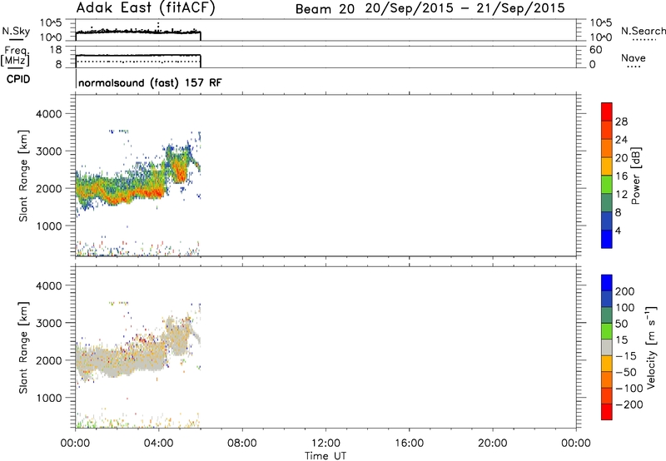Click the 'normalsound (fast) 157 RF' text
The width and height of the screenshot is (666, 461).
point(150,82)
